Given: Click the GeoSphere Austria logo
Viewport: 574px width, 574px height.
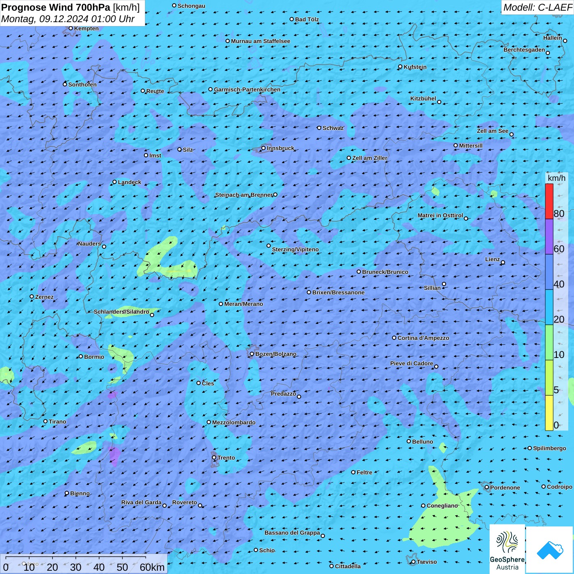Looking at the screenshot, I should point(507,549).
